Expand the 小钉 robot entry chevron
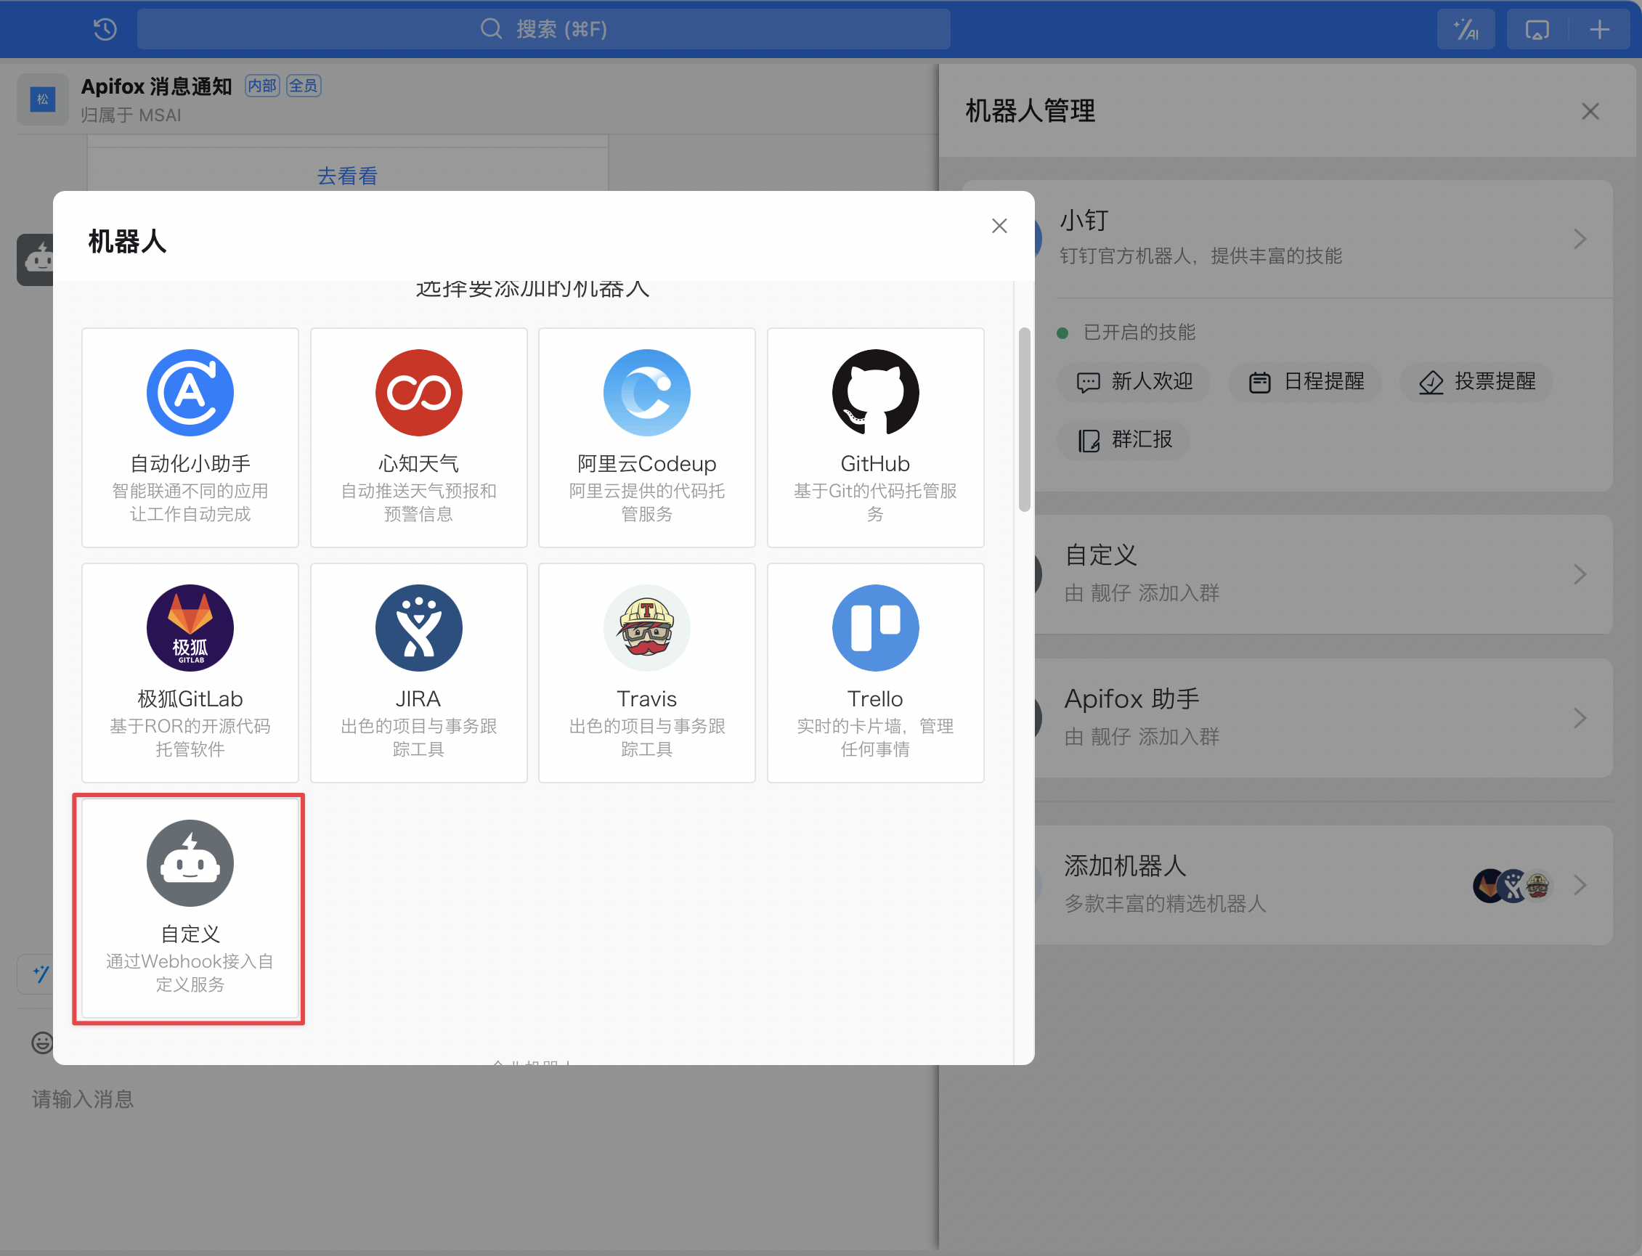 click(x=1580, y=240)
